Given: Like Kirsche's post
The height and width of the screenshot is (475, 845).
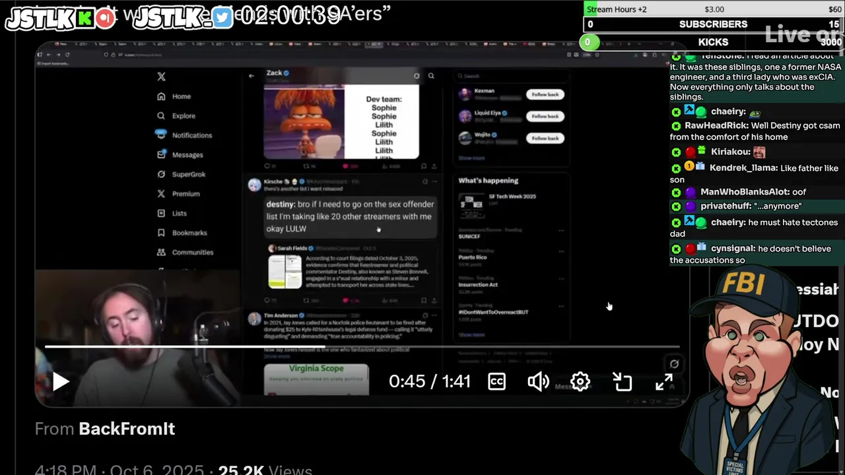Looking at the screenshot, I should point(345,300).
